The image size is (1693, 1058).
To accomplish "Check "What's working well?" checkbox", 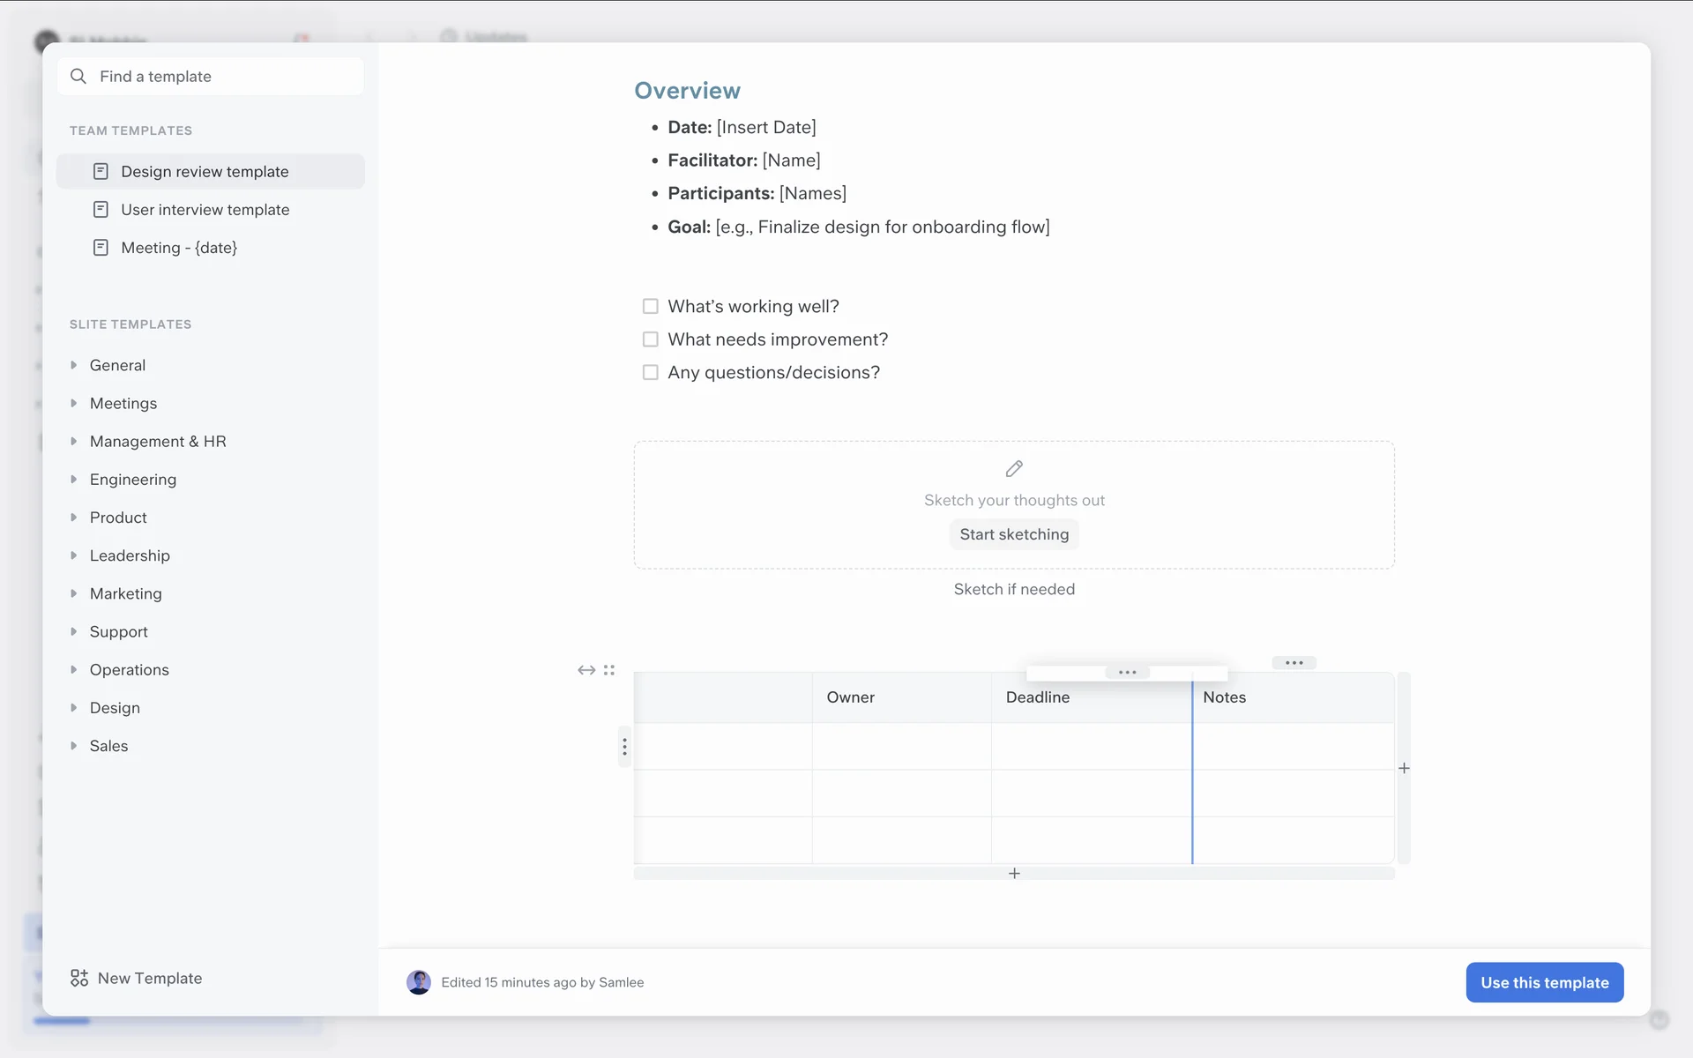I will (651, 306).
